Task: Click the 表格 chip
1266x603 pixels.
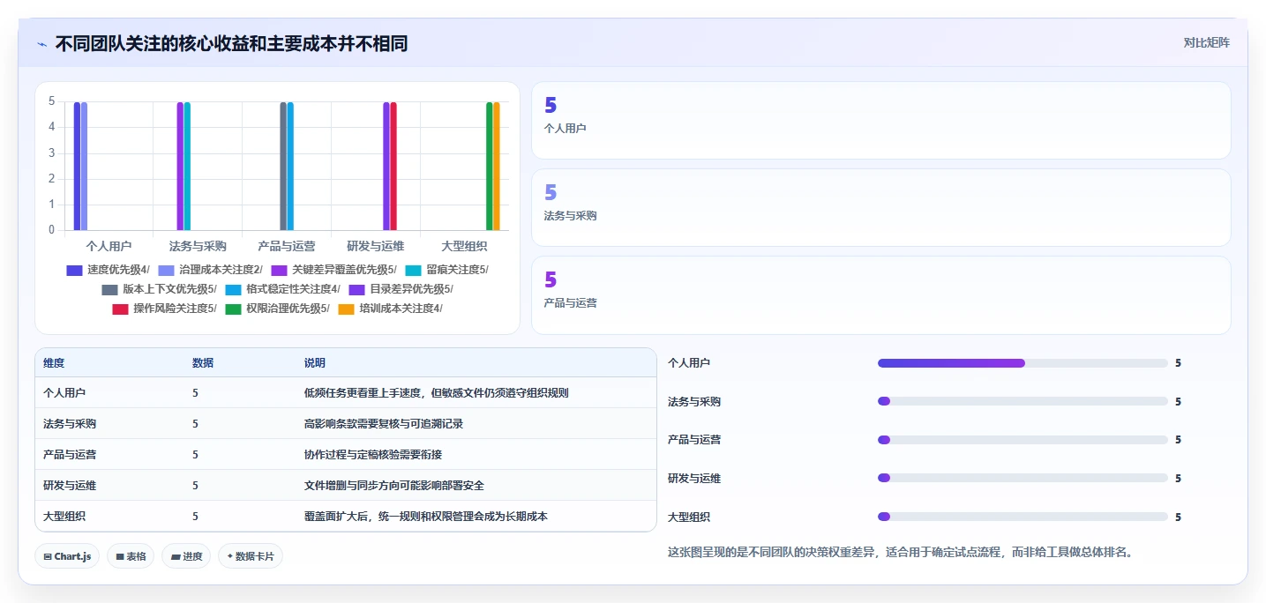Action: tap(131, 556)
